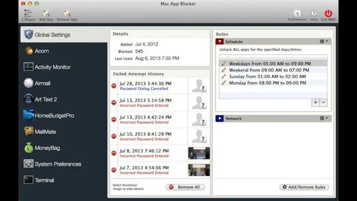Remove the Jul 7, 2013 4:54:06 PM attempt
Image resolution: width=357 pixels, height=201 pixels.
tap(114, 170)
